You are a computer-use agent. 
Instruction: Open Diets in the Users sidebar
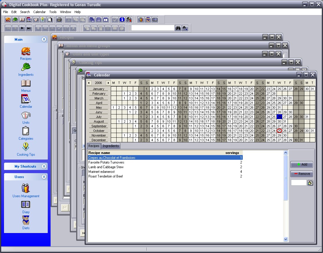point(26,223)
